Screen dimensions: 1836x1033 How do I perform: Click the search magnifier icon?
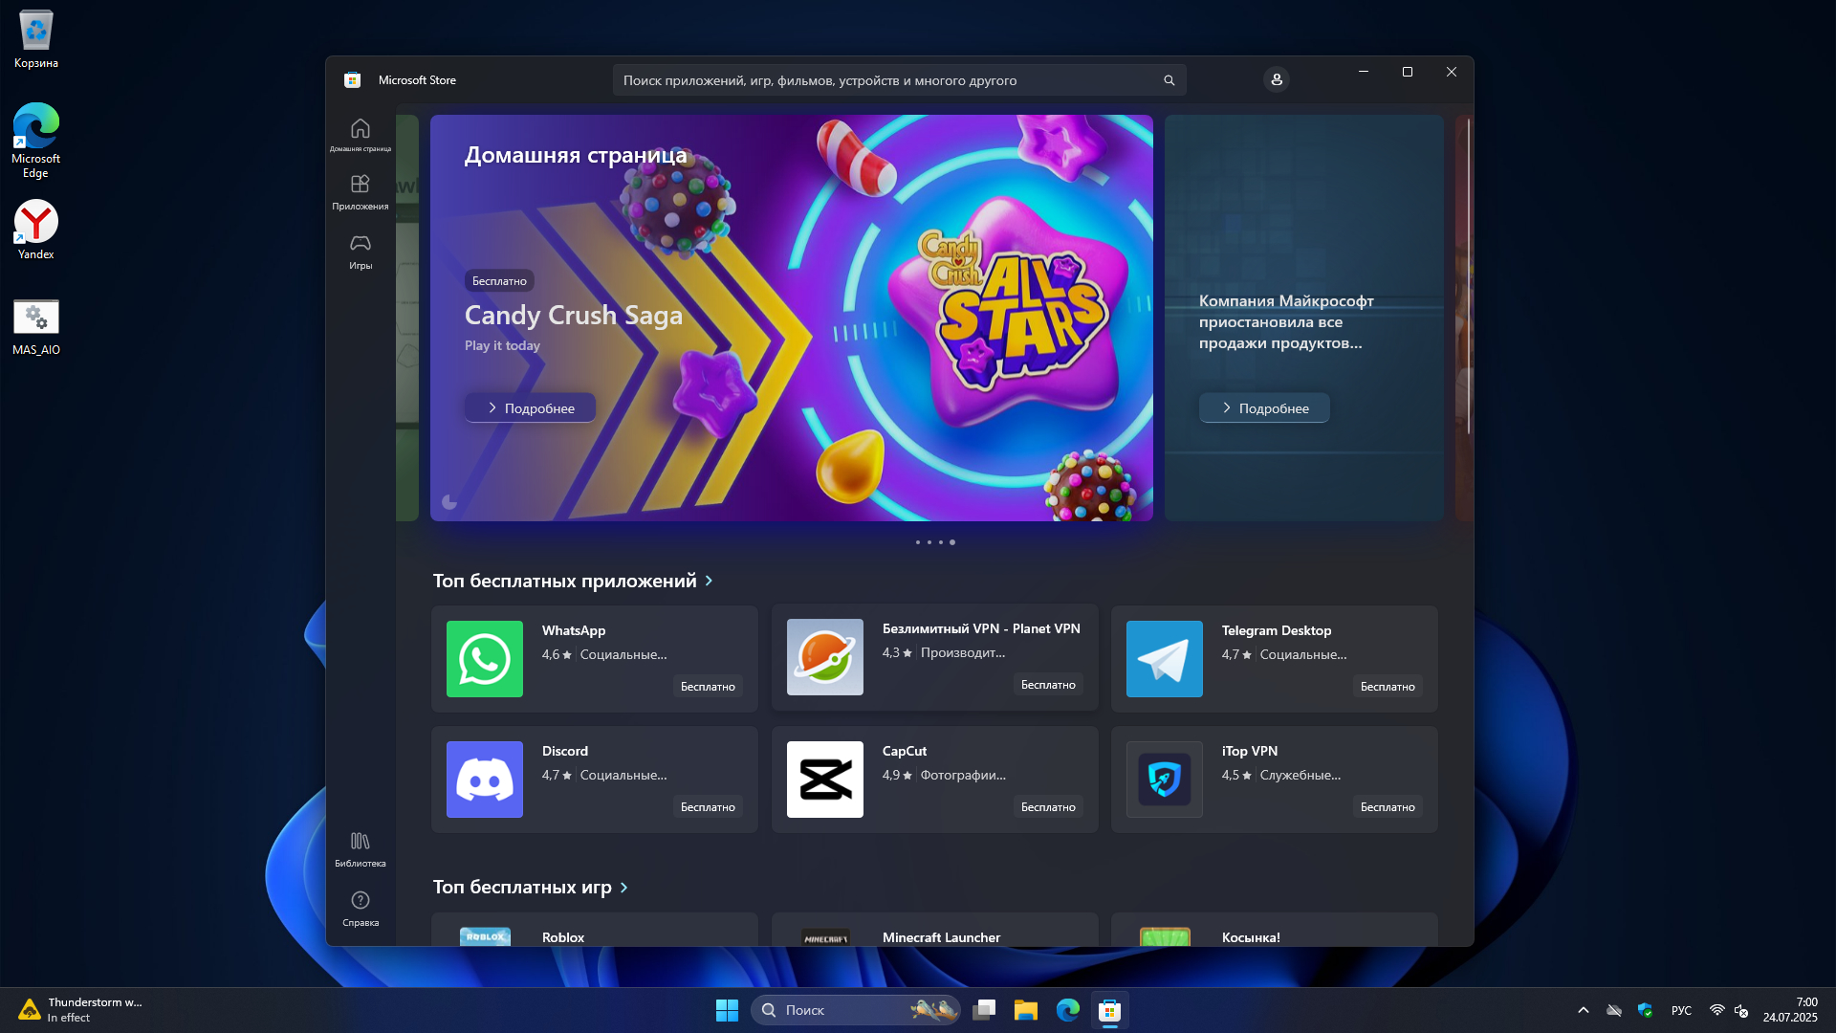point(1169,80)
